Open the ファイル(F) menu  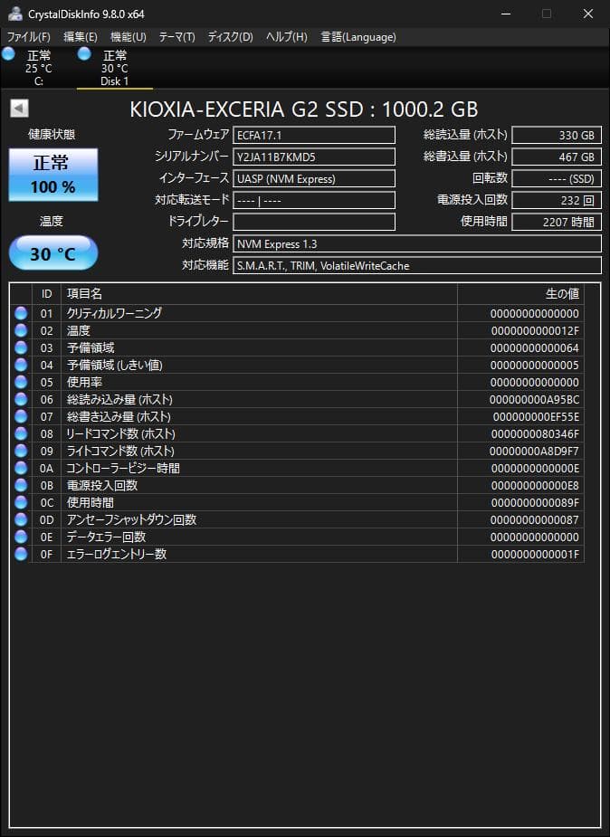pos(28,37)
